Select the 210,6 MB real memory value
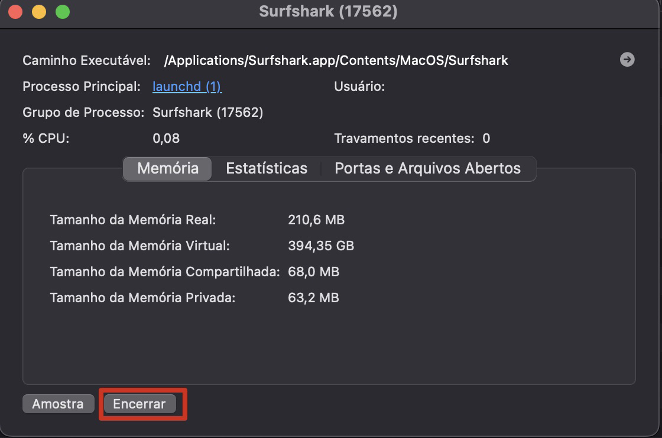The width and height of the screenshot is (662, 438). point(316,220)
